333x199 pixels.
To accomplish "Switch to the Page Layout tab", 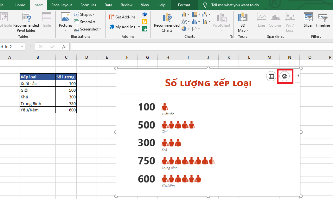I will click(61, 5).
